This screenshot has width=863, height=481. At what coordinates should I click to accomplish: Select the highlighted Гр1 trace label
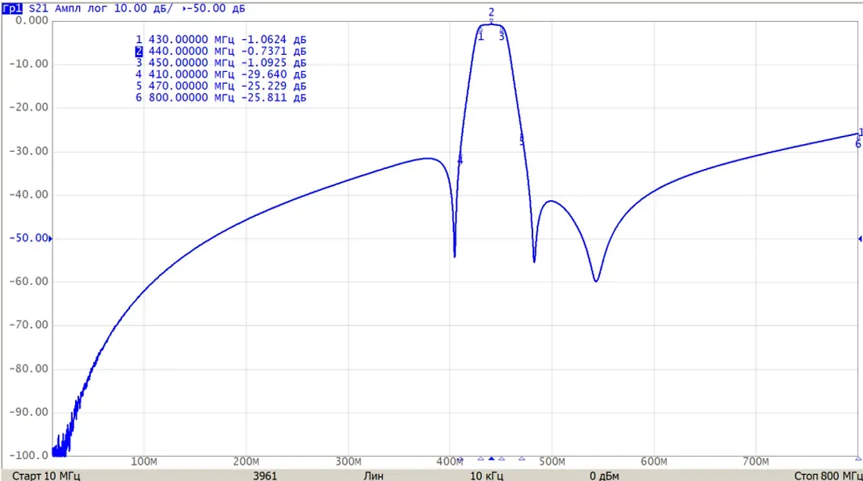tap(12, 9)
